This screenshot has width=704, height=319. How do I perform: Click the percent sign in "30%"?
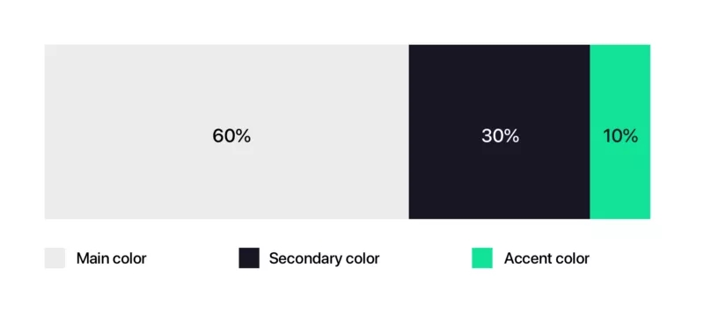pyautogui.click(x=512, y=136)
